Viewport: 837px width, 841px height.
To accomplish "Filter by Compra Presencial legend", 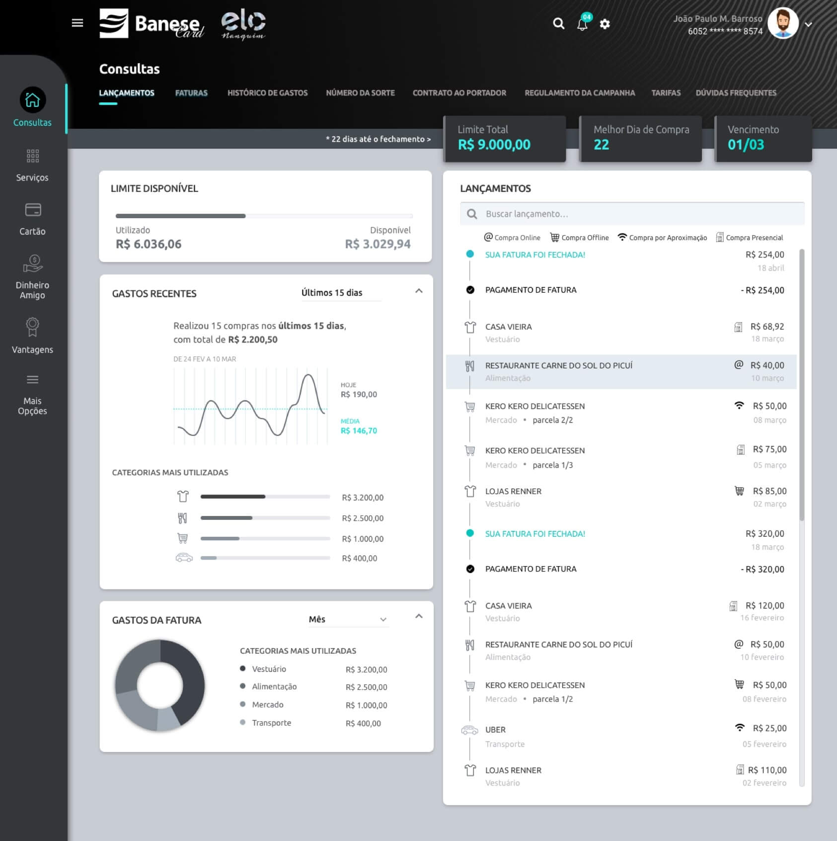I will click(x=749, y=238).
